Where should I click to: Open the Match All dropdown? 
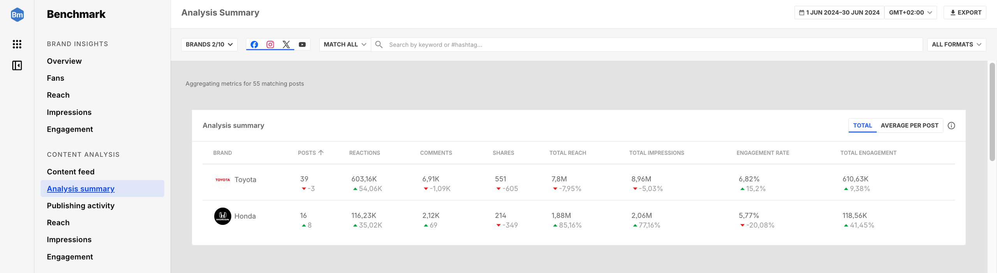345,45
